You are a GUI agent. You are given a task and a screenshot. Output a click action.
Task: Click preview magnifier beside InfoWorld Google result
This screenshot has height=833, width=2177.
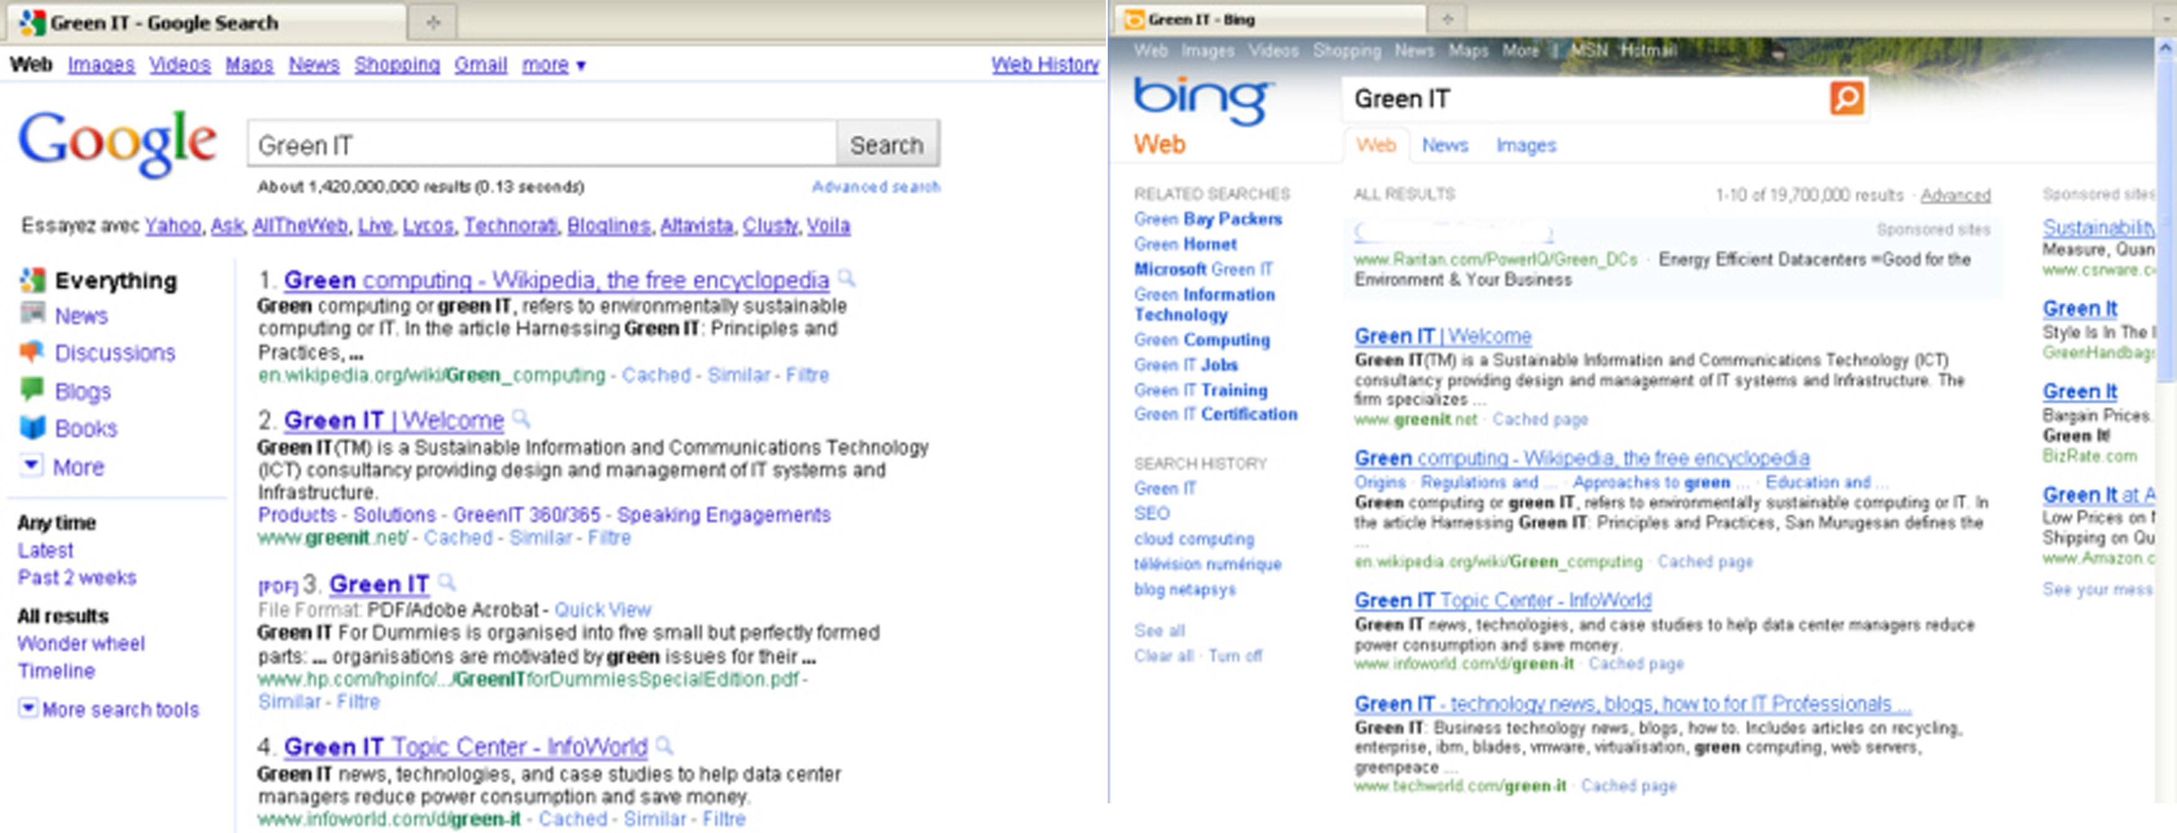click(x=665, y=745)
